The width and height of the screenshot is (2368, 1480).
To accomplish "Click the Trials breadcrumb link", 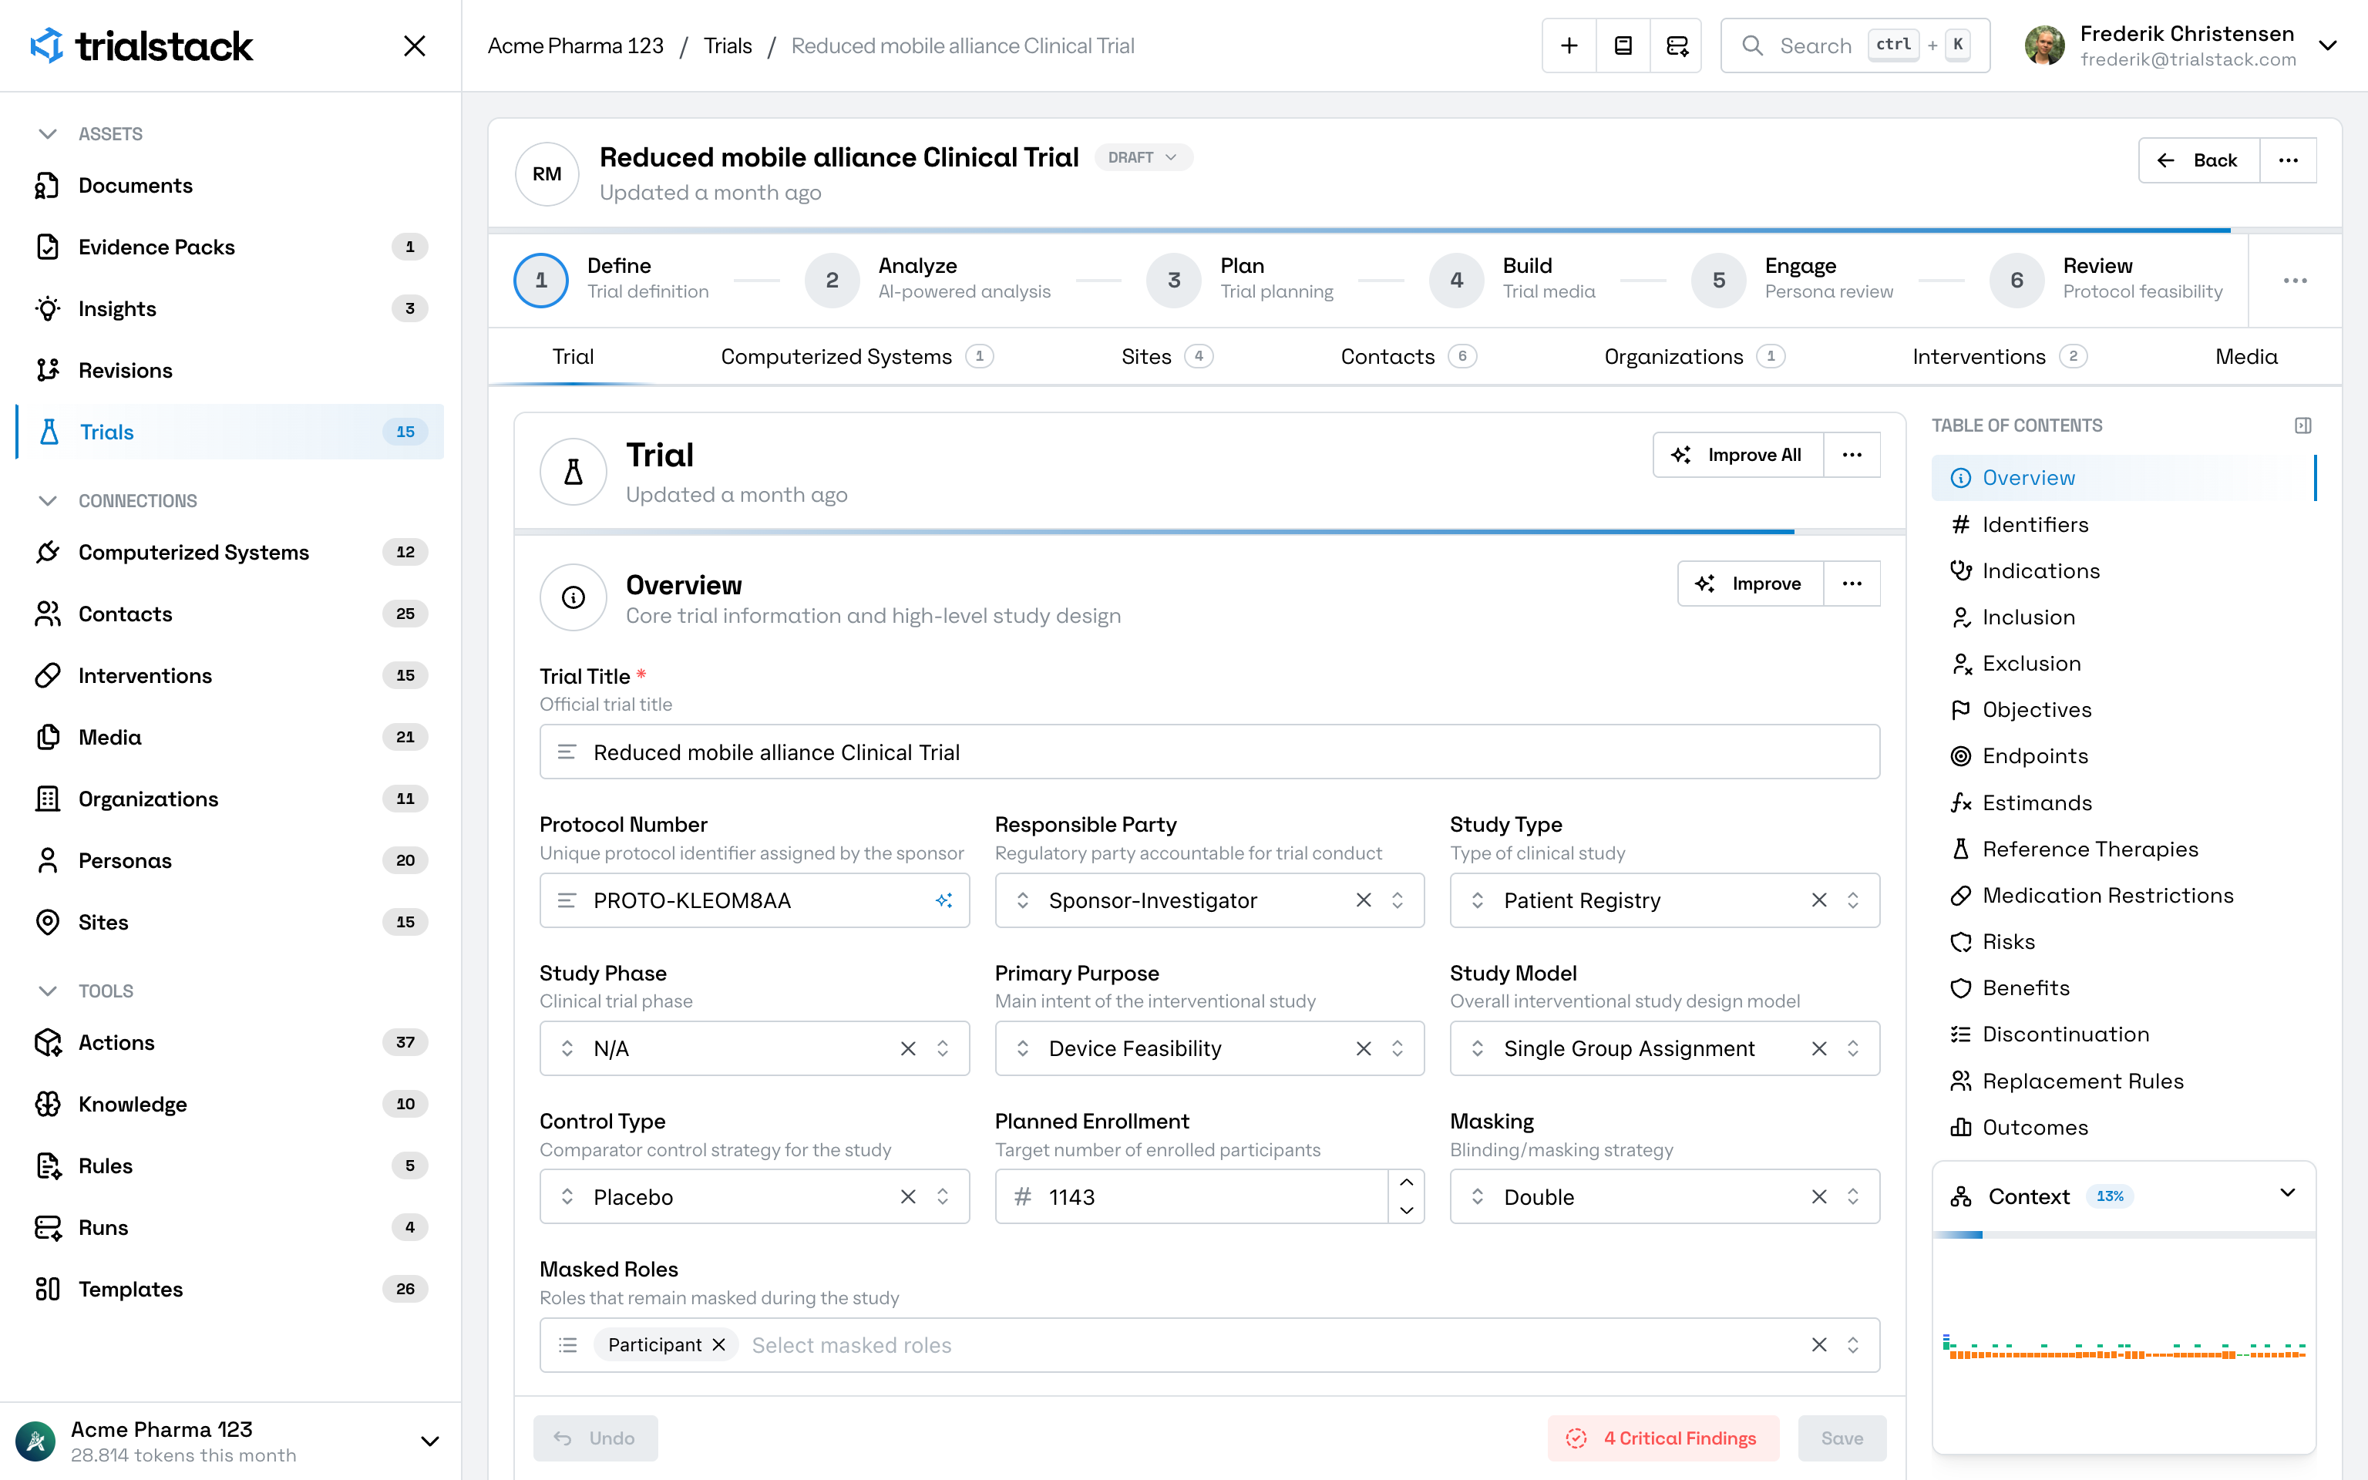I will (728, 46).
